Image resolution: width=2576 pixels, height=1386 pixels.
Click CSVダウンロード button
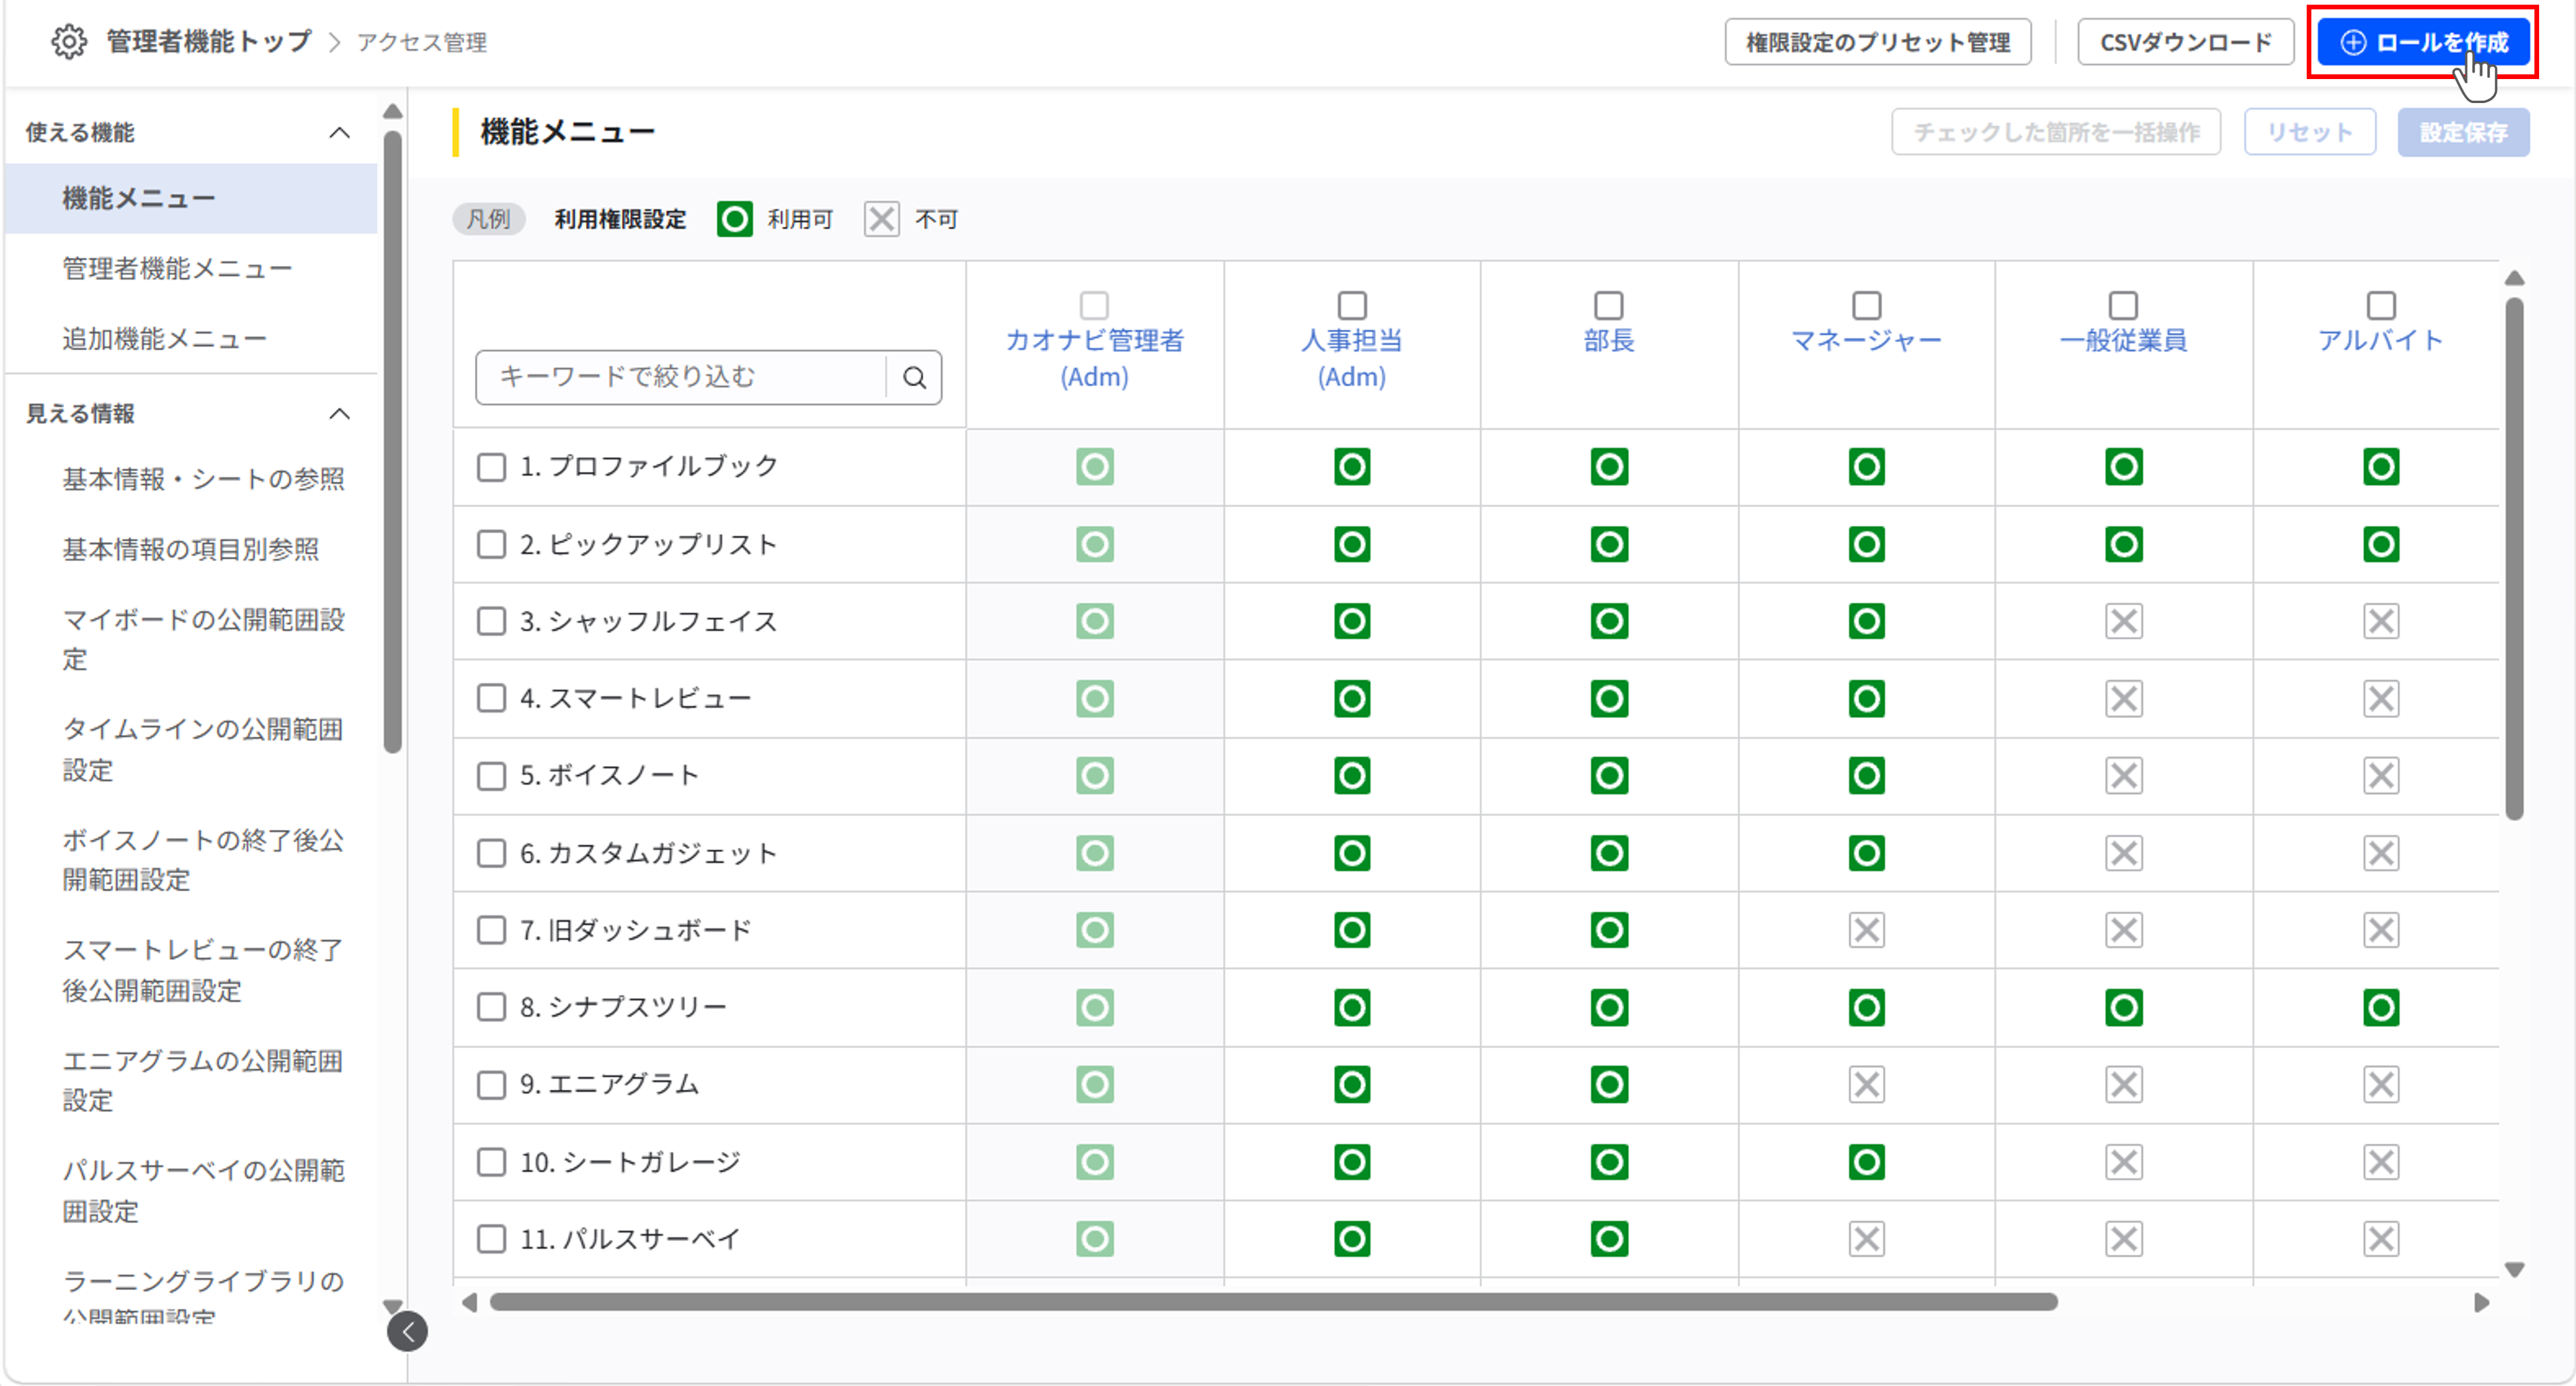pyautogui.click(x=2185, y=42)
